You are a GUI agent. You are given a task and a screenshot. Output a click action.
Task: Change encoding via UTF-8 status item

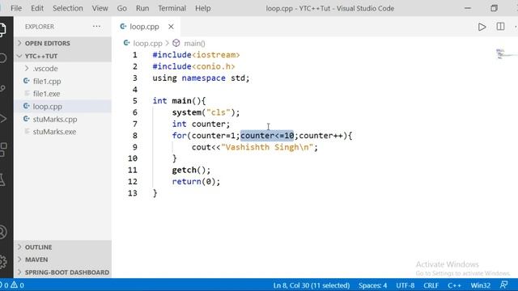[405, 285]
